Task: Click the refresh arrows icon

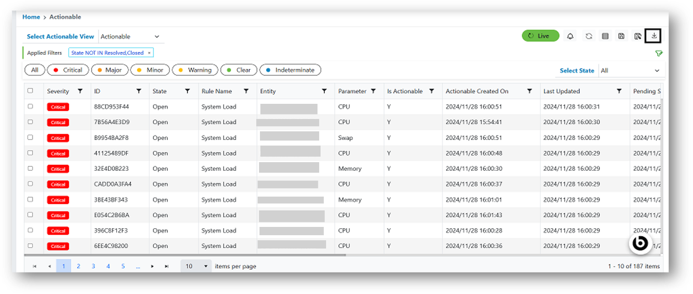Action: coord(589,36)
